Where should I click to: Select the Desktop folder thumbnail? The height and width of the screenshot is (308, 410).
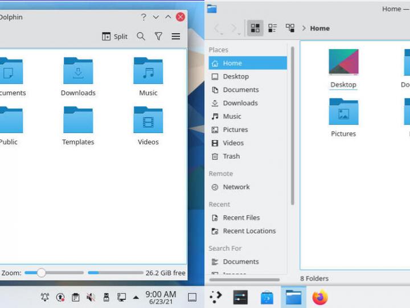point(343,63)
